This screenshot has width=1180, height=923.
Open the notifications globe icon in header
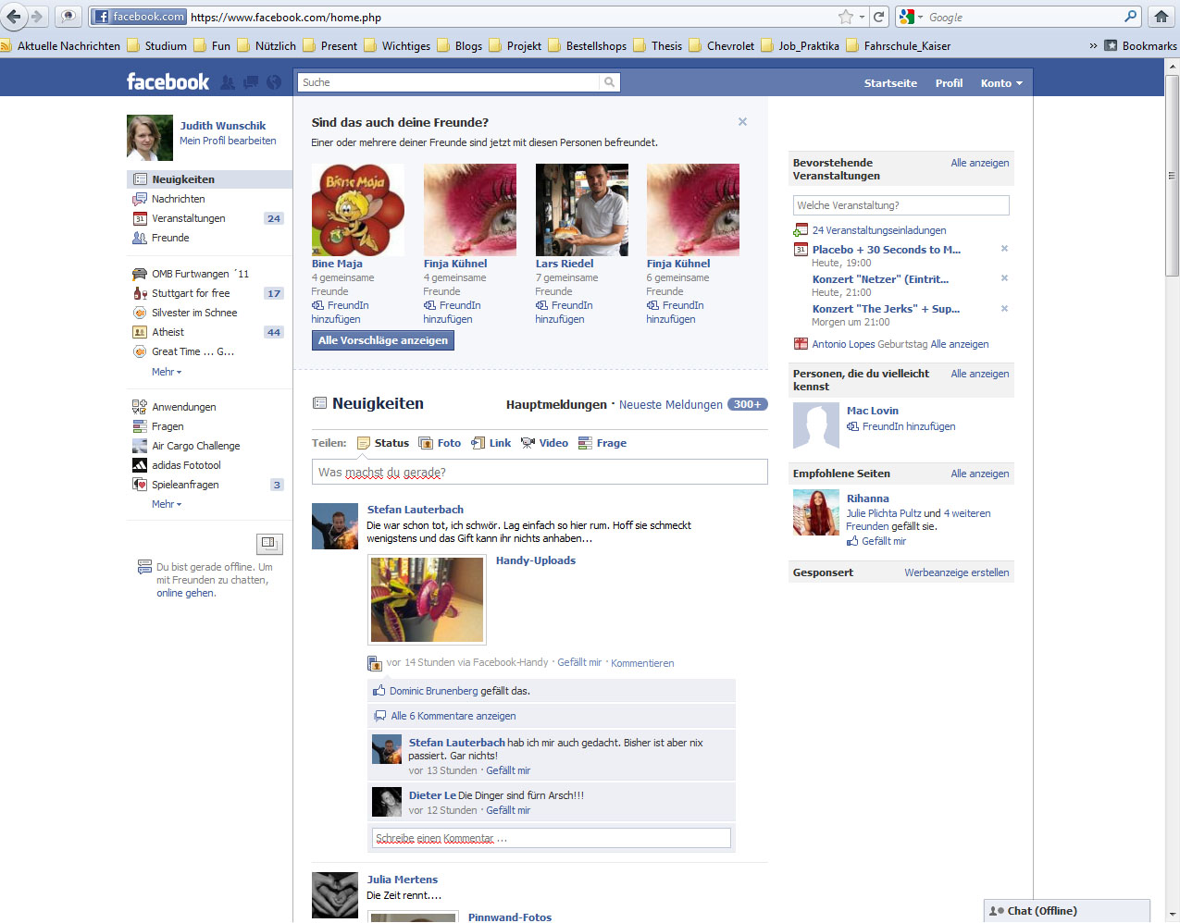coord(274,82)
